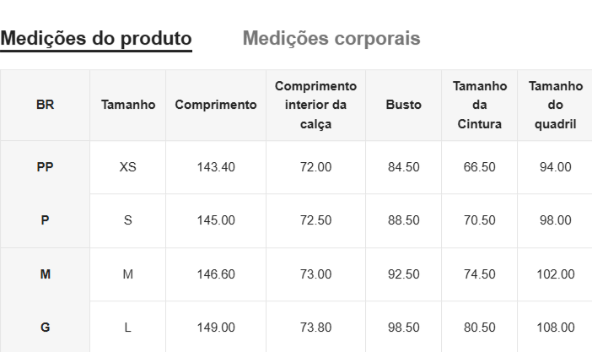Click Tamanho do quadril header
The height and width of the screenshot is (352, 592).
(555, 106)
